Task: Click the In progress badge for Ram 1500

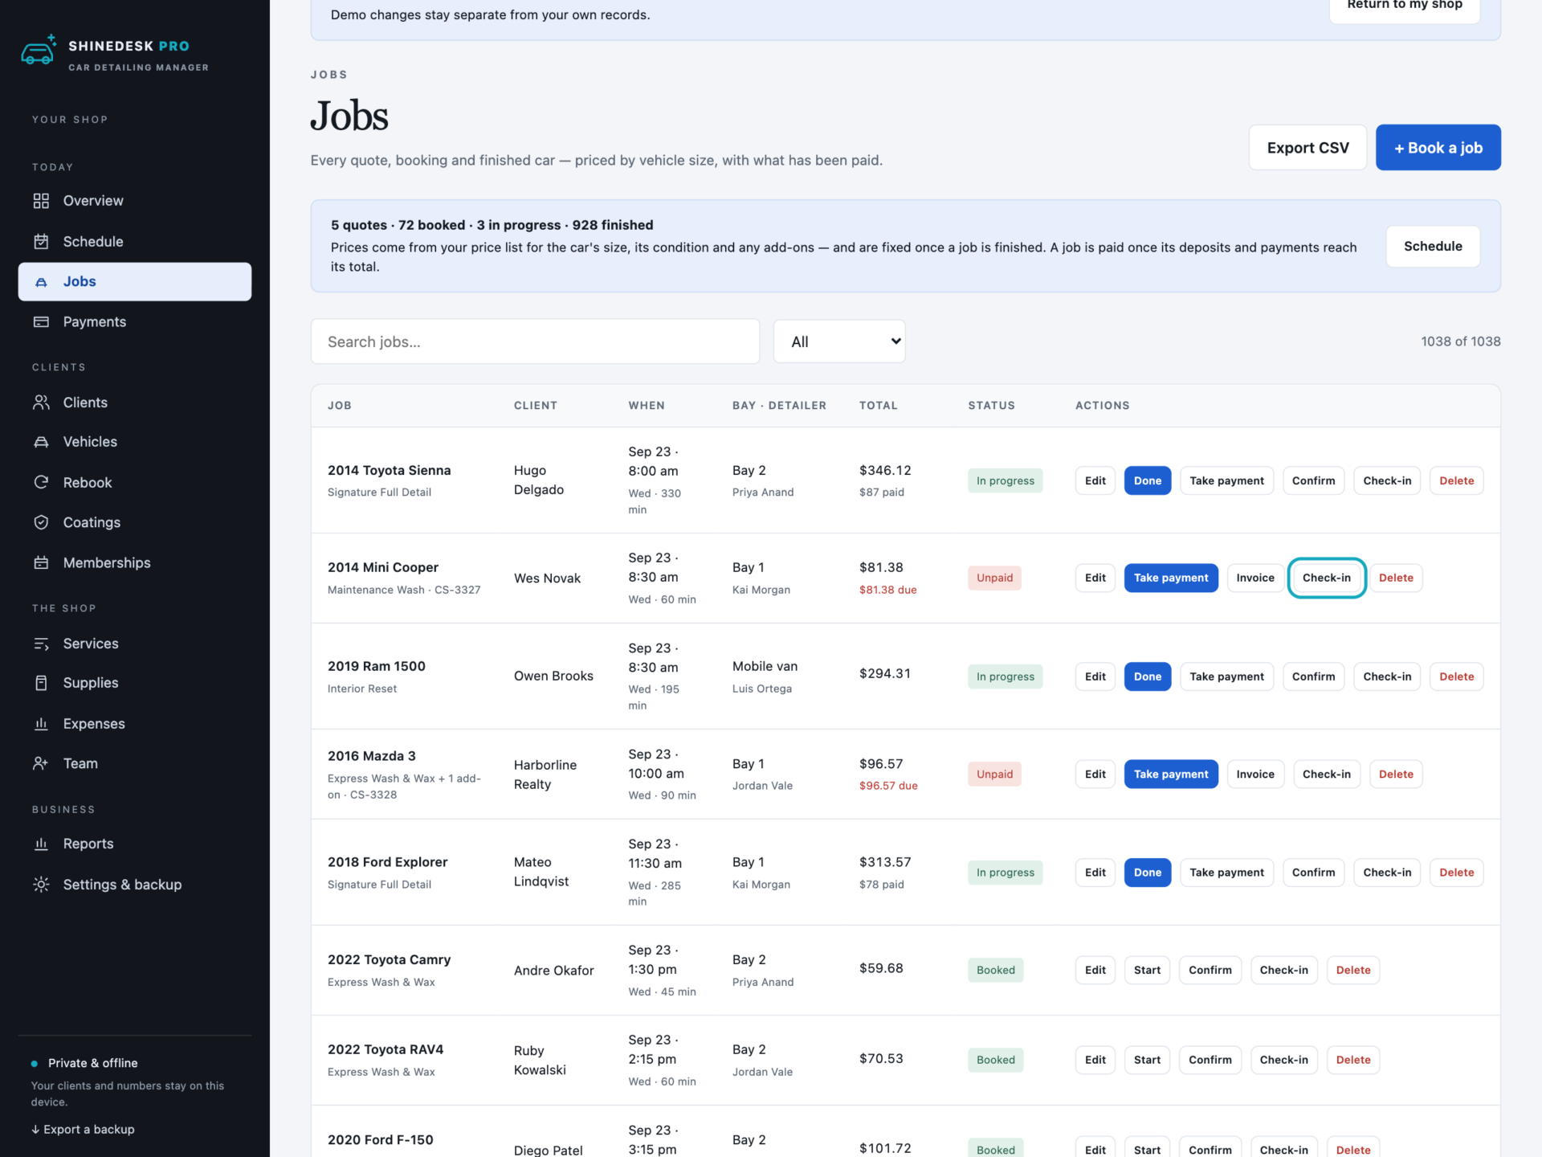Action: coord(1005,677)
